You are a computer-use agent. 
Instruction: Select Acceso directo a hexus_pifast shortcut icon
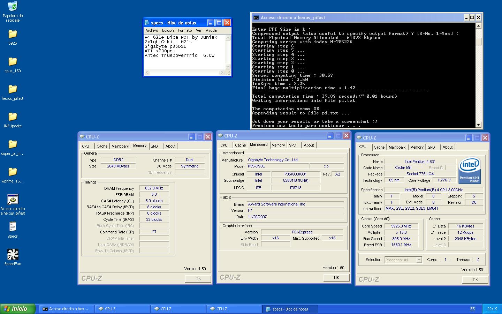pyautogui.click(x=13, y=200)
